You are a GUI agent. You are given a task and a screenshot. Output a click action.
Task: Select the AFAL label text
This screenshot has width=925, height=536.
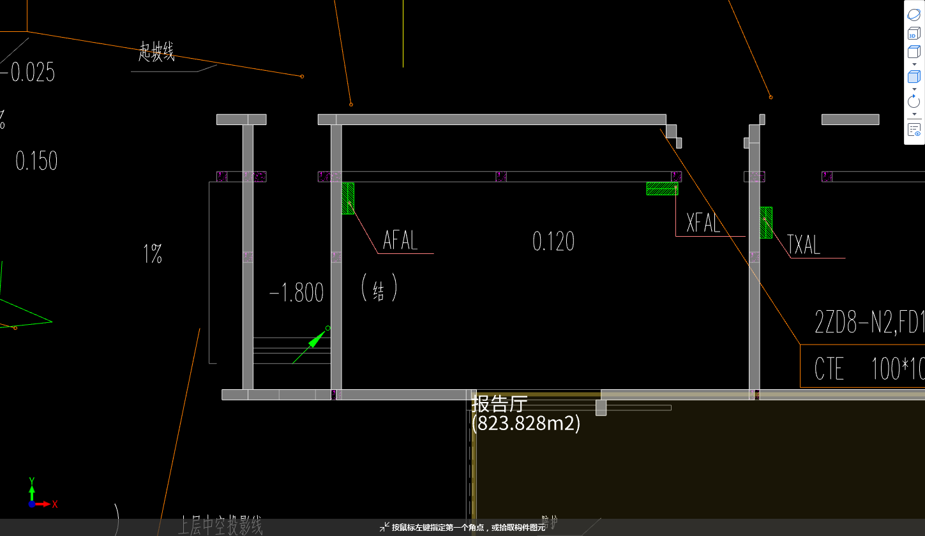pos(400,241)
